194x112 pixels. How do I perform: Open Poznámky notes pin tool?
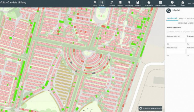click(129, 3)
